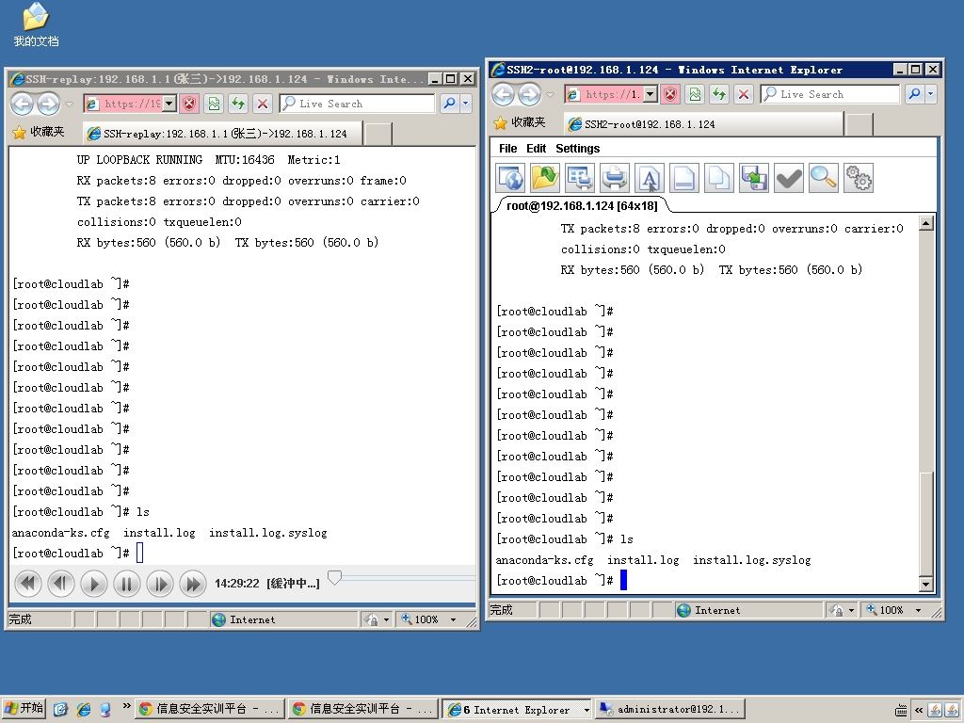
Task: Expand the security zone dropdown in SSH-replay status bar
Action: tap(386, 619)
